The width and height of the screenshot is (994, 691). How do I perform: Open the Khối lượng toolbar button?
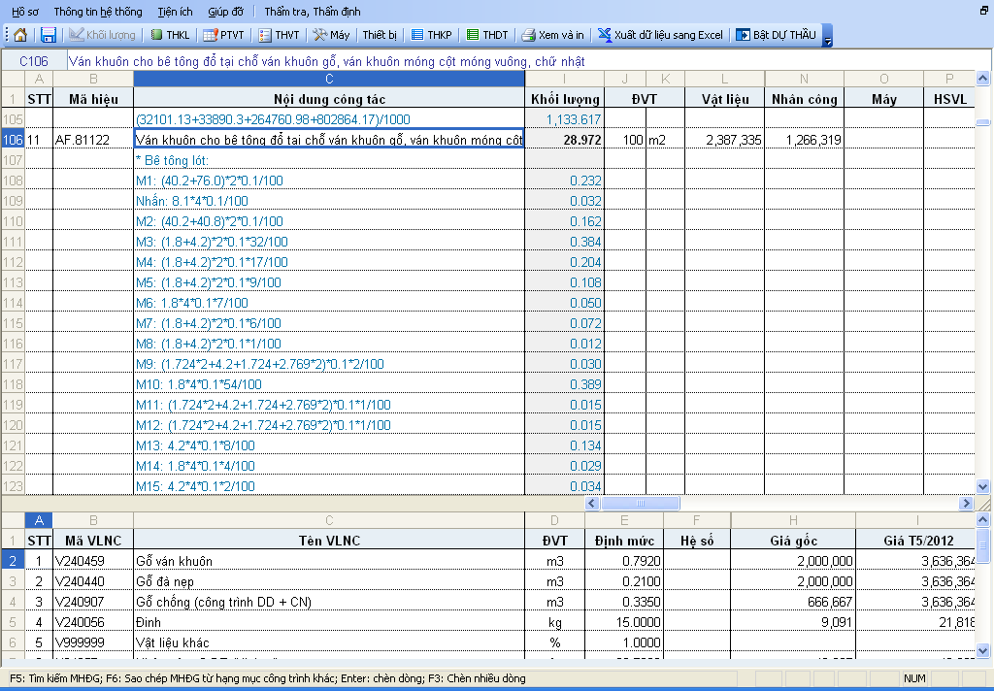point(103,35)
